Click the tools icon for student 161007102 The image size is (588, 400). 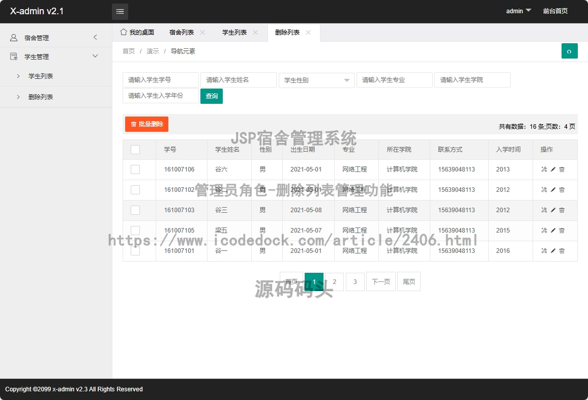[x=544, y=189]
